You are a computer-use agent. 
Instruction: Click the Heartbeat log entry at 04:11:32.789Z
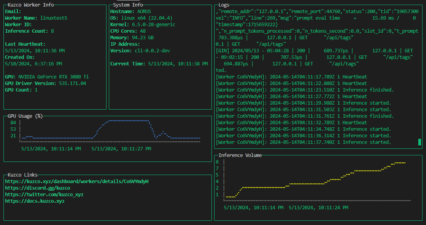coord(291,122)
